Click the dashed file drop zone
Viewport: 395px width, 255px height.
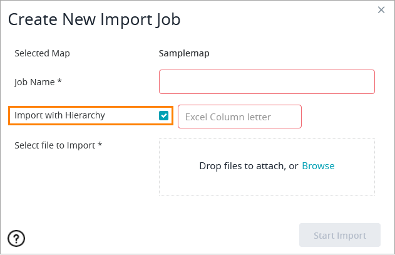(267, 185)
